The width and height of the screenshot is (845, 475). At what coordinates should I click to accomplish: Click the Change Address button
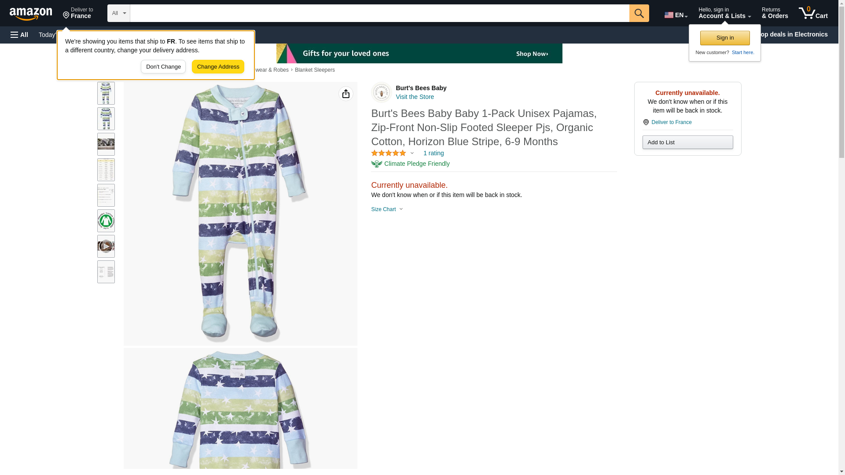tap(218, 67)
